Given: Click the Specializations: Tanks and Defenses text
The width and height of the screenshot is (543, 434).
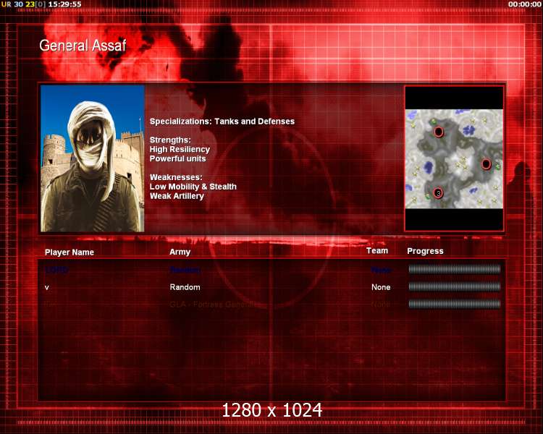Looking at the screenshot, I should click(222, 122).
